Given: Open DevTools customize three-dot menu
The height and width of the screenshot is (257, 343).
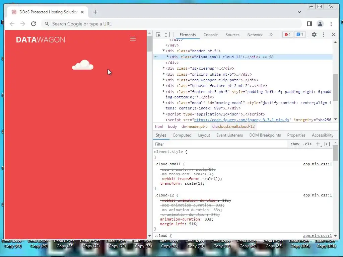Looking at the screenshot, I should (324, 34).
